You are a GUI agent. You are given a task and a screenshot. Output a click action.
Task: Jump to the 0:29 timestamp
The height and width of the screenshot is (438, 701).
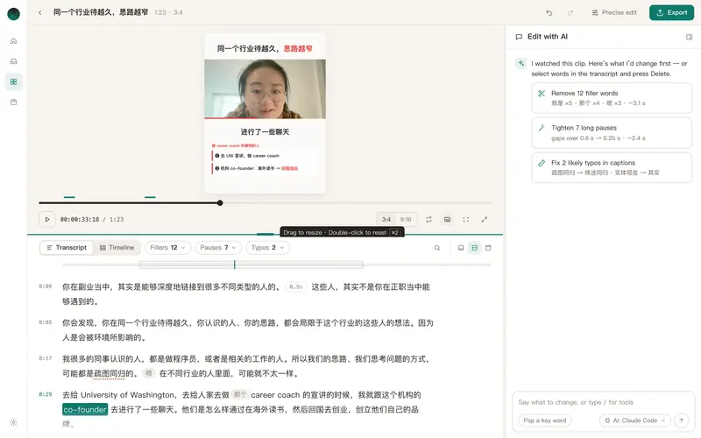[x=46, y=394]
